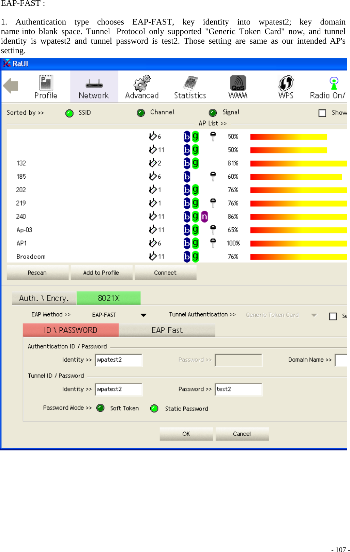This screenshot has width=350, height=552.
Task: Confirm with the OK button
Action: (186, 434)
